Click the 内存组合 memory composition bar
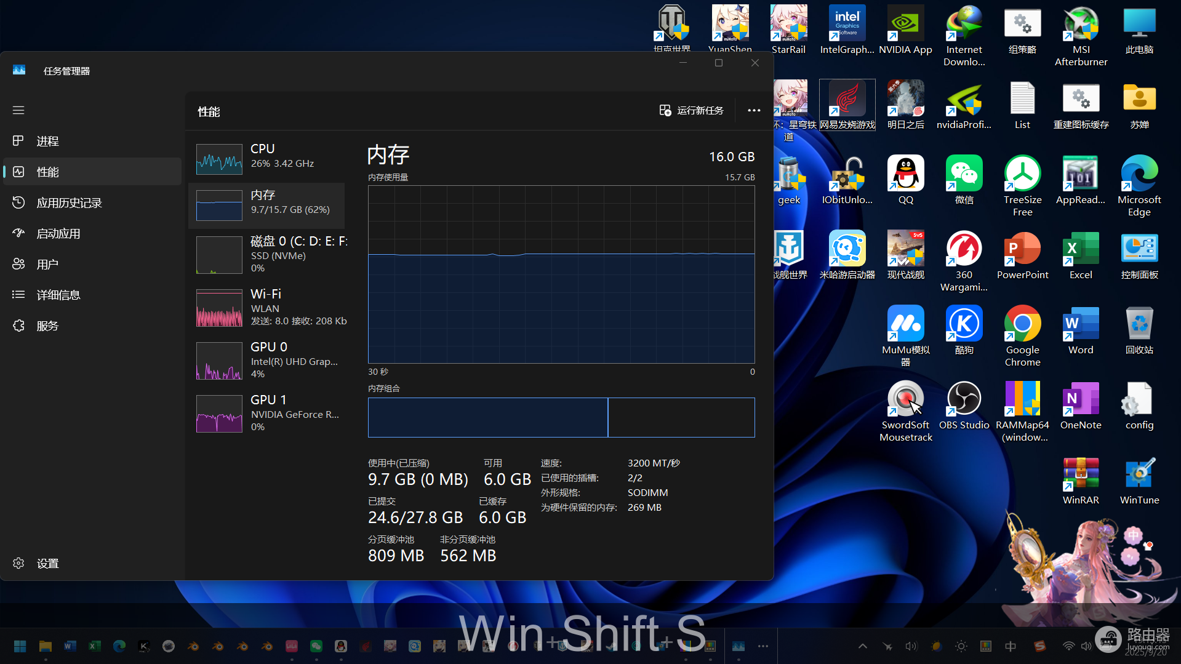The width and height of the screenshot is (1181, 664). (x=561, y=417)
